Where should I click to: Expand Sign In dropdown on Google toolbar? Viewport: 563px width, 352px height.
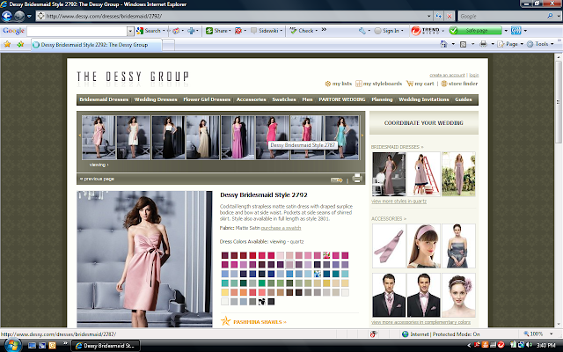(x=402, y=31)
